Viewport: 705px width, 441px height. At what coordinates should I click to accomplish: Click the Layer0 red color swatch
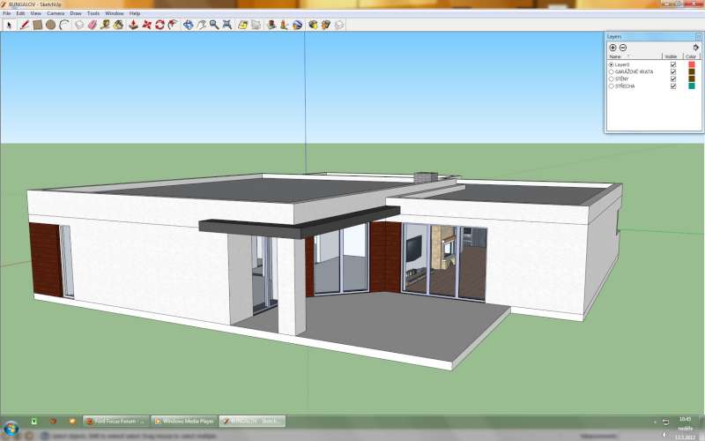click(x=691, y=64)
